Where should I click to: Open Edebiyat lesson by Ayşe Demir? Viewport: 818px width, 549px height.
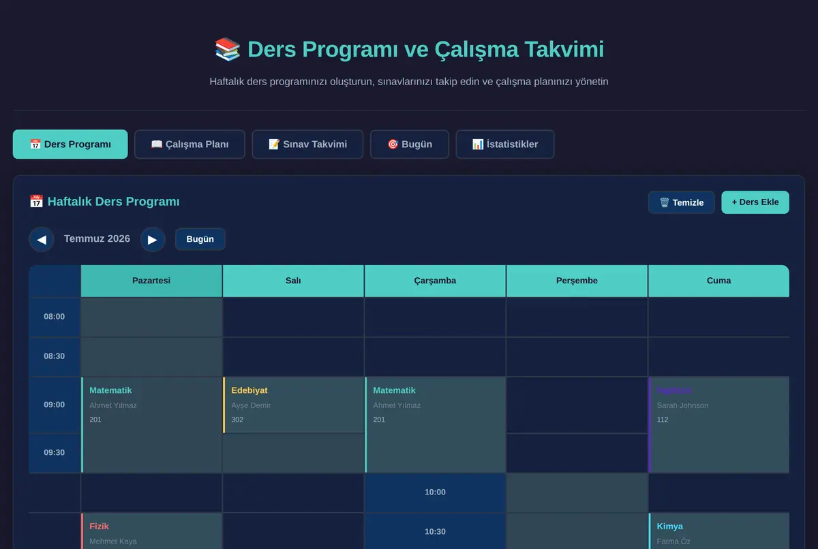click(x=293, y=405)
